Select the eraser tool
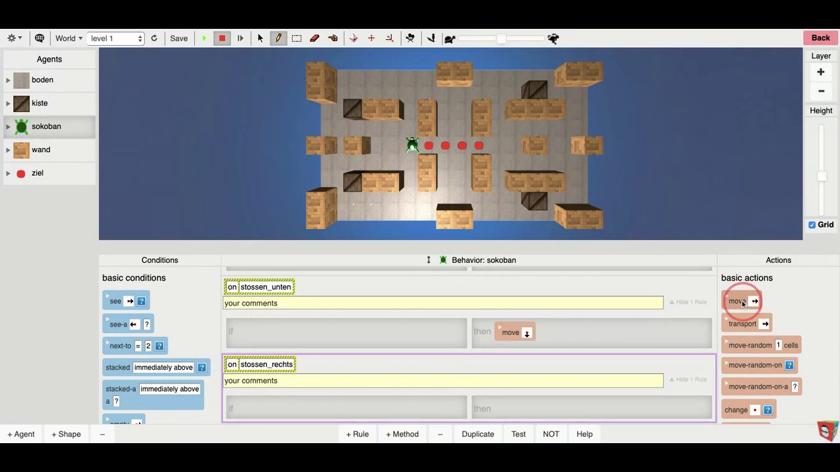The width and height of the screenshot is (840, 472). (315, 38)
